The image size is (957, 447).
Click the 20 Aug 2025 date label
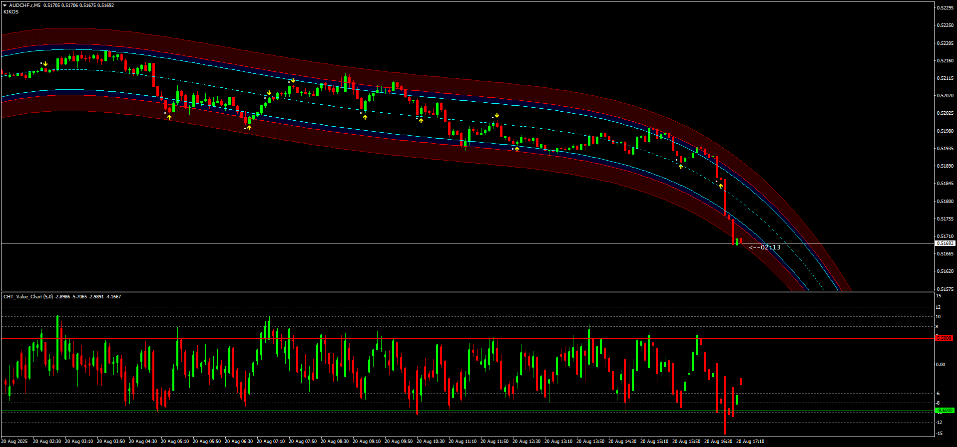pos(15,442)
